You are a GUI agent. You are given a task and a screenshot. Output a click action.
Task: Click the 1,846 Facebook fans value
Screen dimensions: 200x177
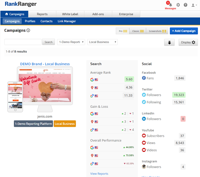point(180,78)
